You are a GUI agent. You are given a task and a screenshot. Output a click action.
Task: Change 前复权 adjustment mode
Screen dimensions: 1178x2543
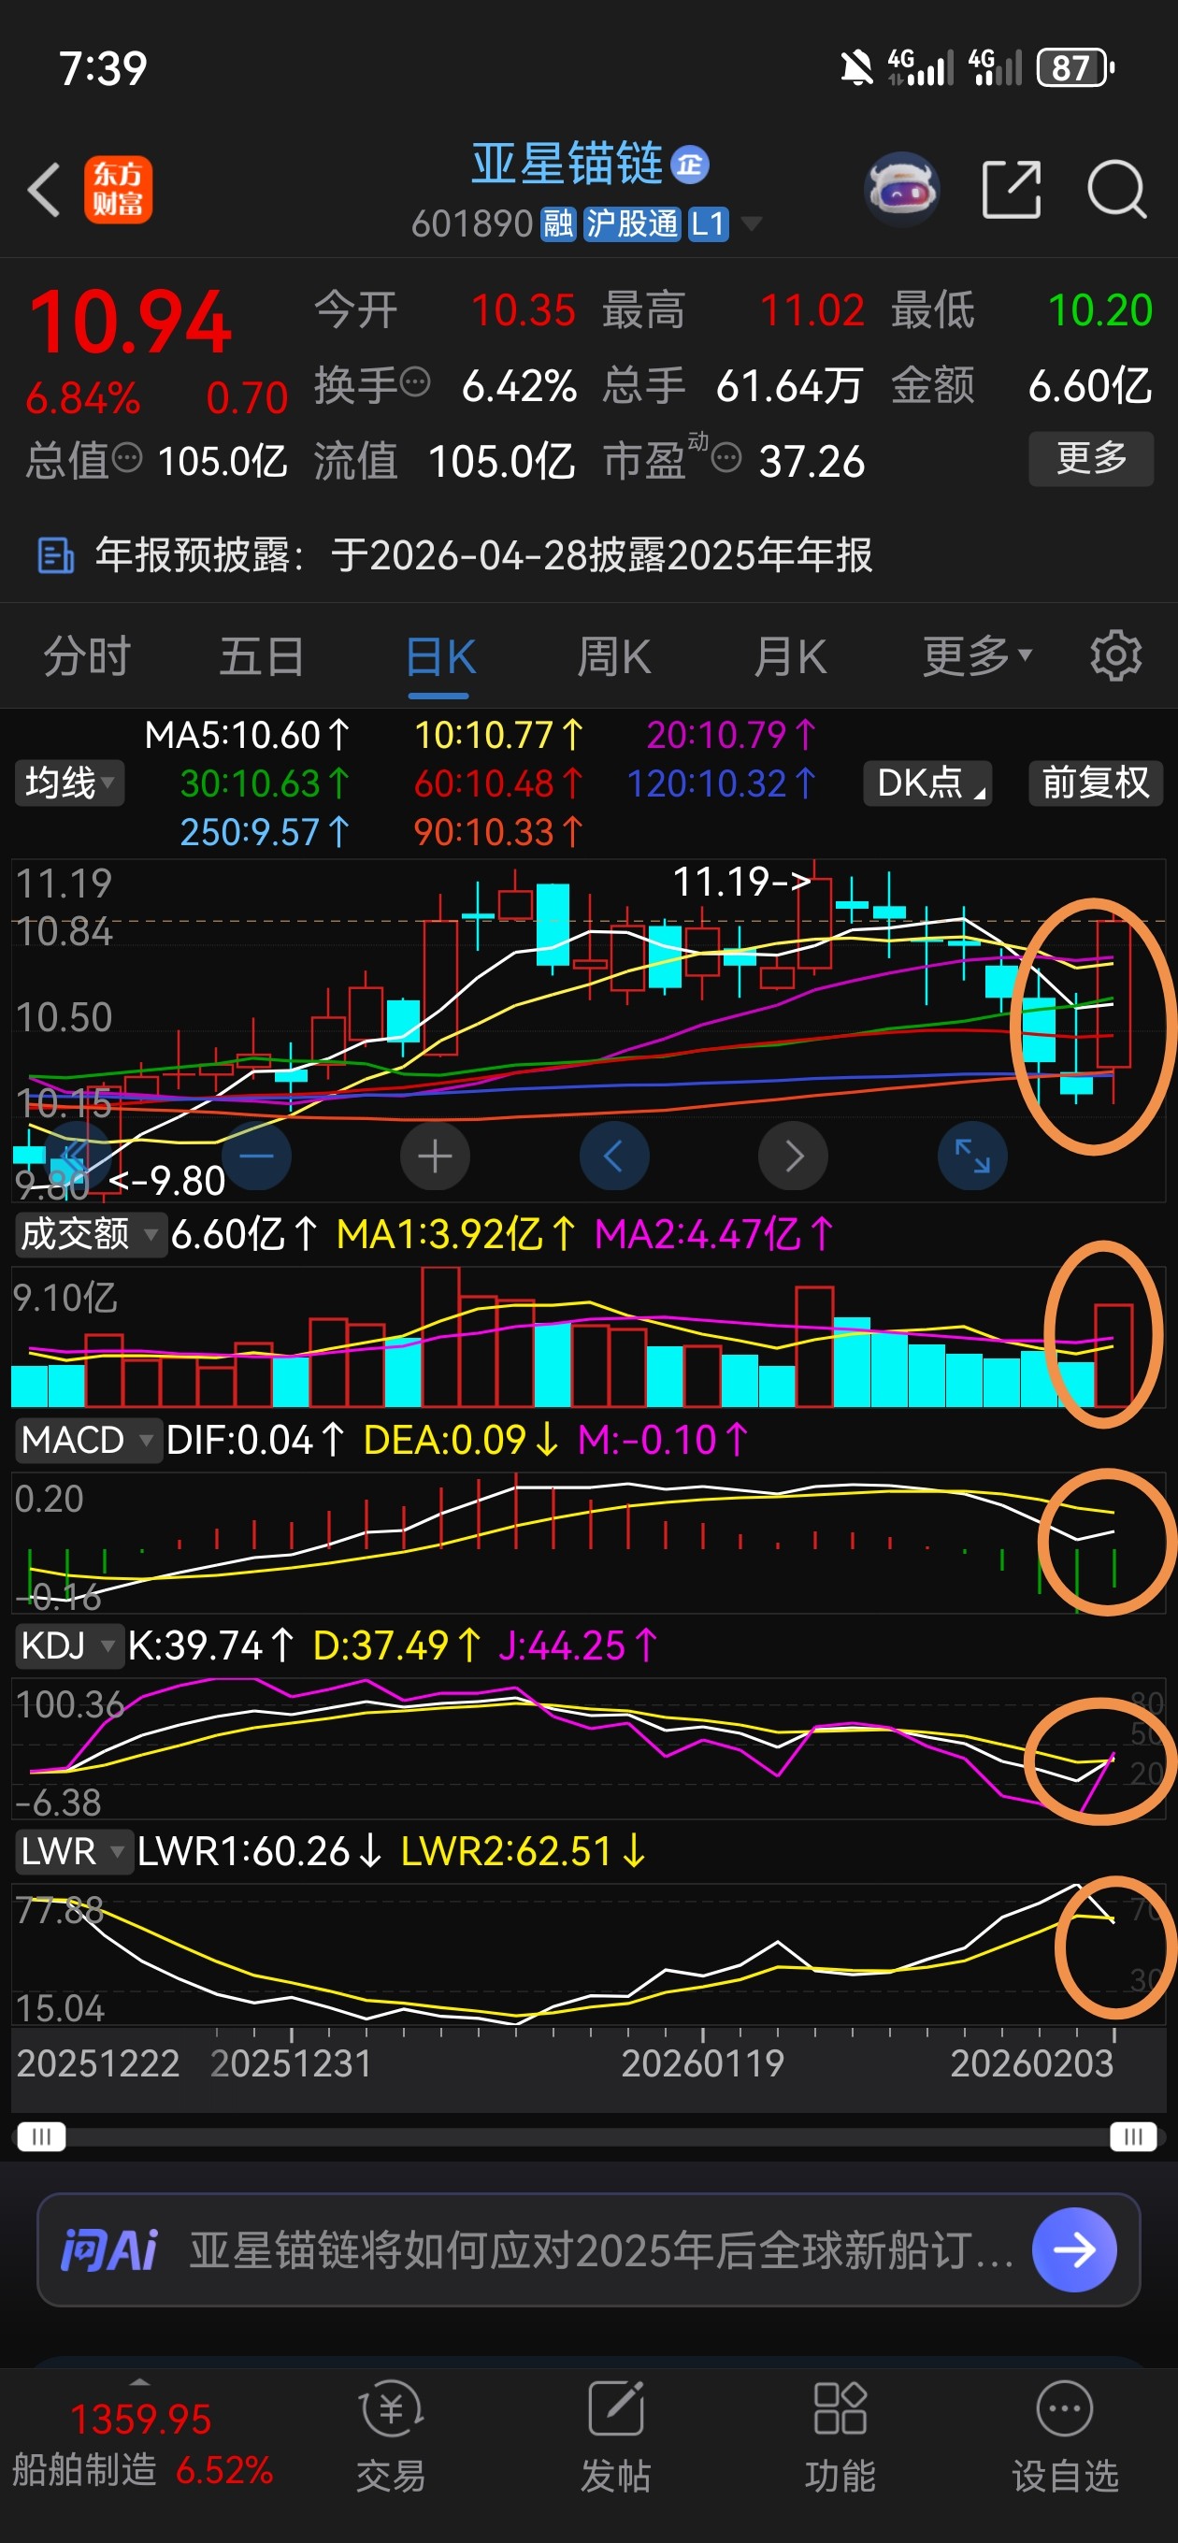click(1095, 783)
